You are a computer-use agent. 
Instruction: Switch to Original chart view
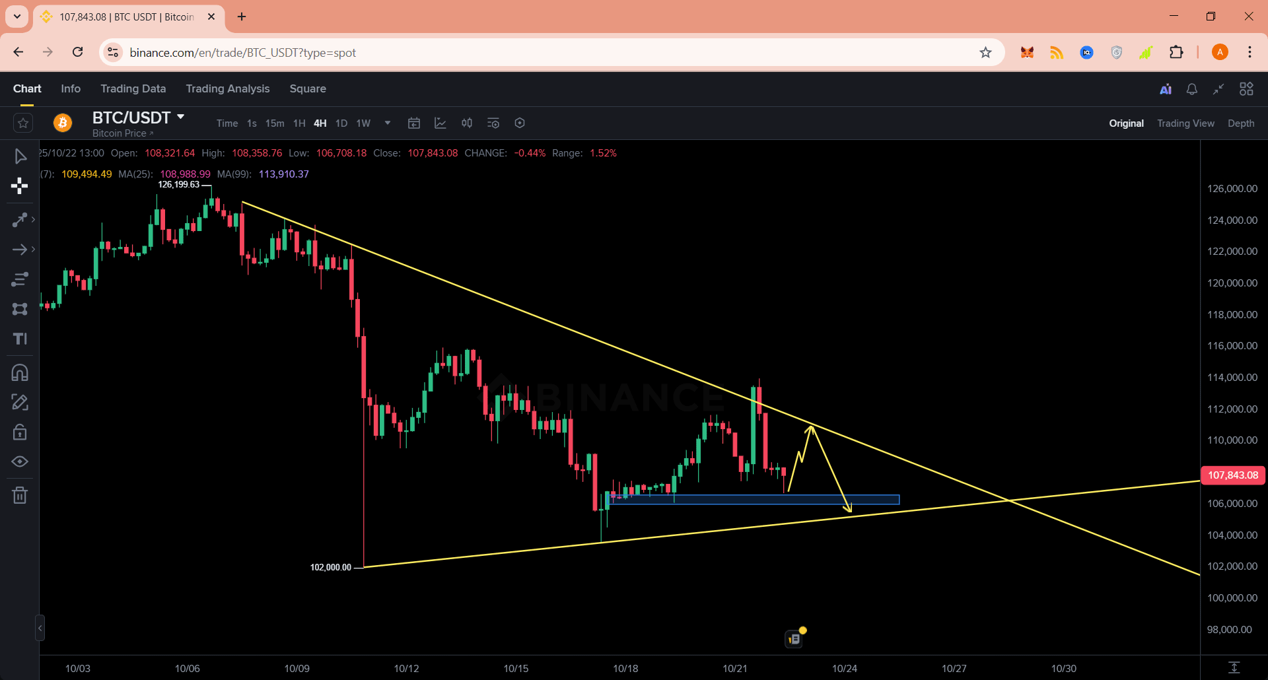click(x=1126, y=123)
